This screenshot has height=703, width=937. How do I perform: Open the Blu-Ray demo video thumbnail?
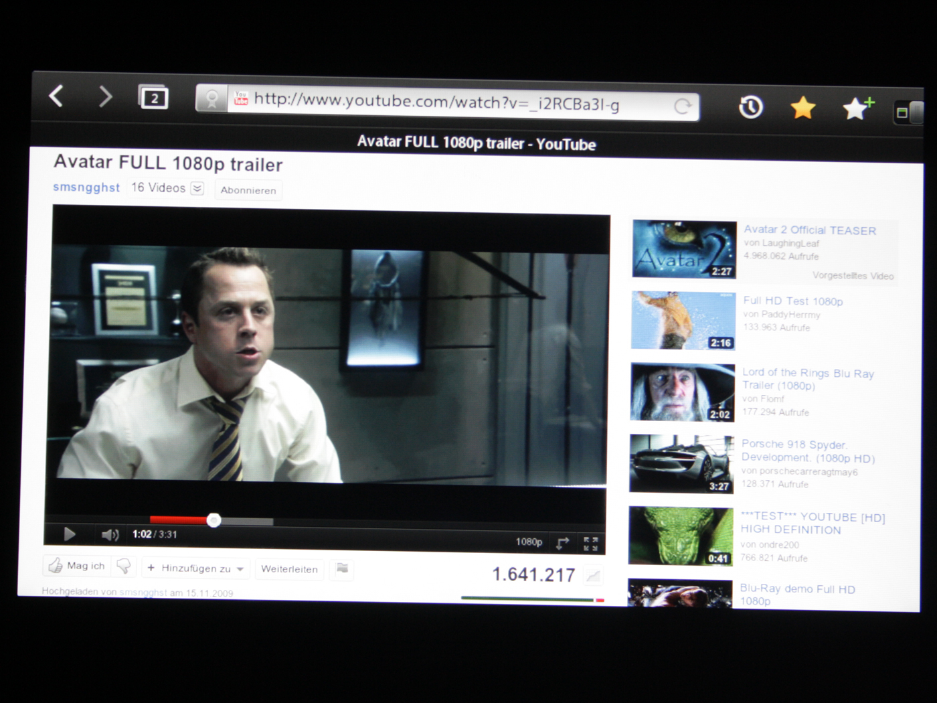(680, 593)
